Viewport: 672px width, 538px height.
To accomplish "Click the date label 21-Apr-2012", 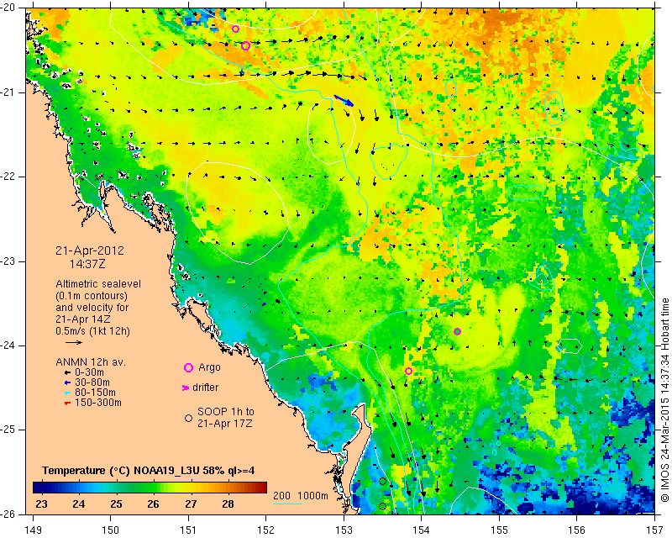I will tap(90, 251).
